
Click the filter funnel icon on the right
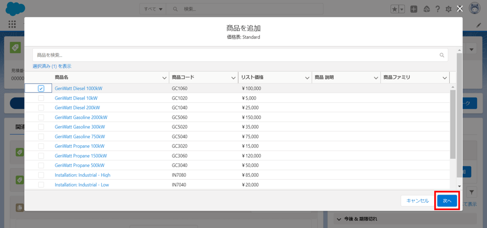coord(472,191)
